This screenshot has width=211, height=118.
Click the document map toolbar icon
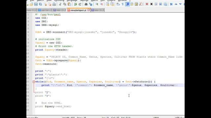click(x=136, y=4)
